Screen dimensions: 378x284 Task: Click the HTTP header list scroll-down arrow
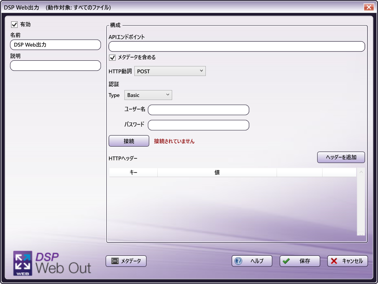coord(361,234)
